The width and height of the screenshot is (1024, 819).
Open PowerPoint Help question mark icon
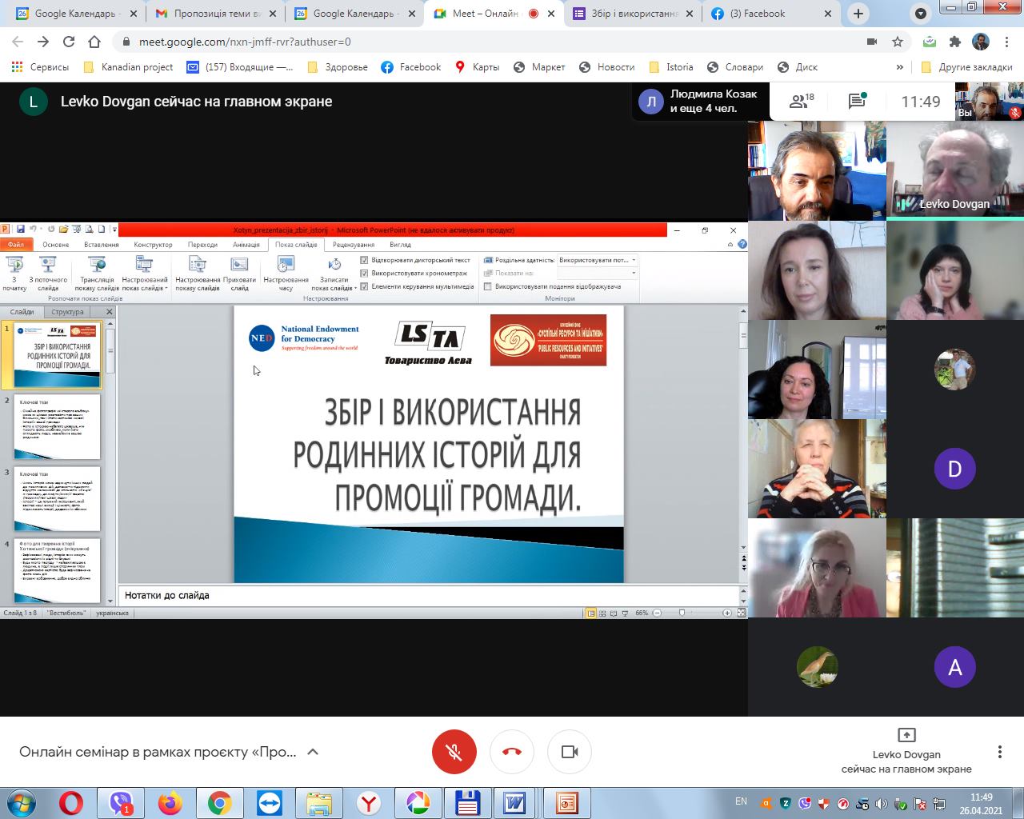742,245
